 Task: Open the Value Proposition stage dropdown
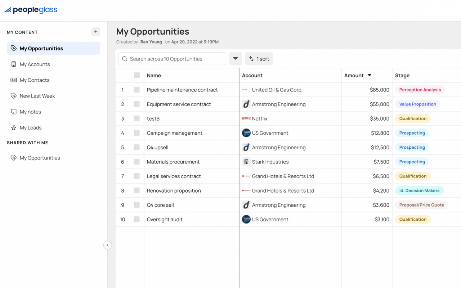pyautogui.click(x=417, y=104)
